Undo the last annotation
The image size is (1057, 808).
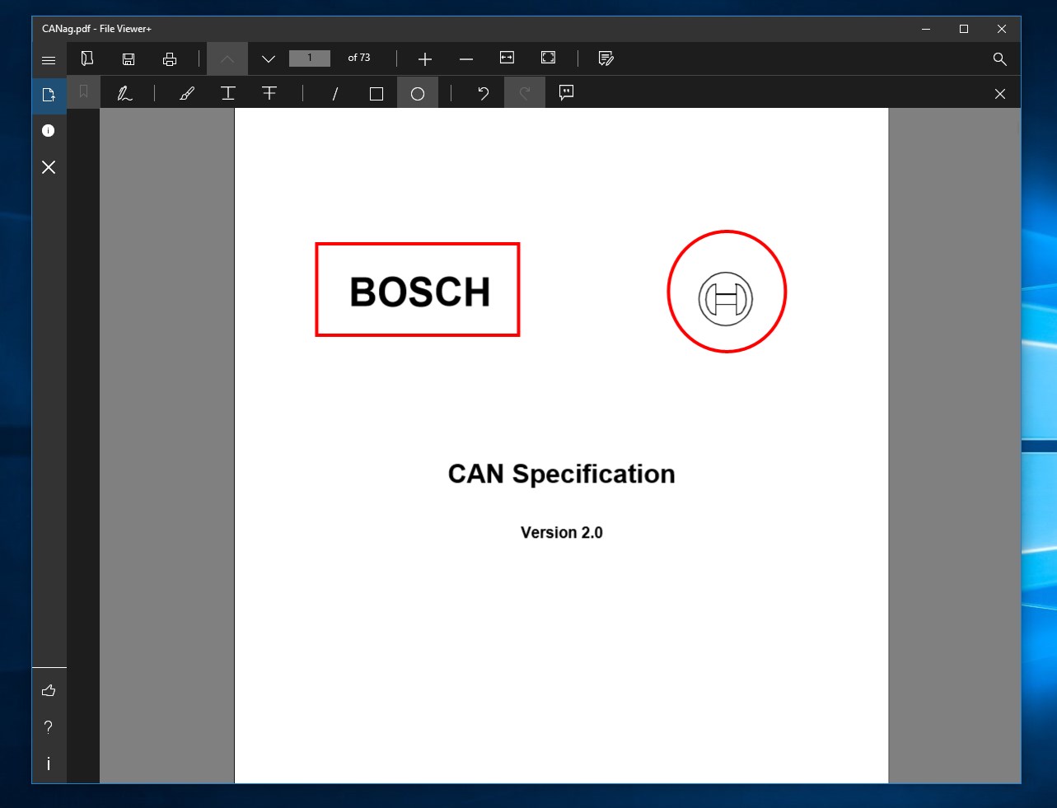click(x=484, y=93)
